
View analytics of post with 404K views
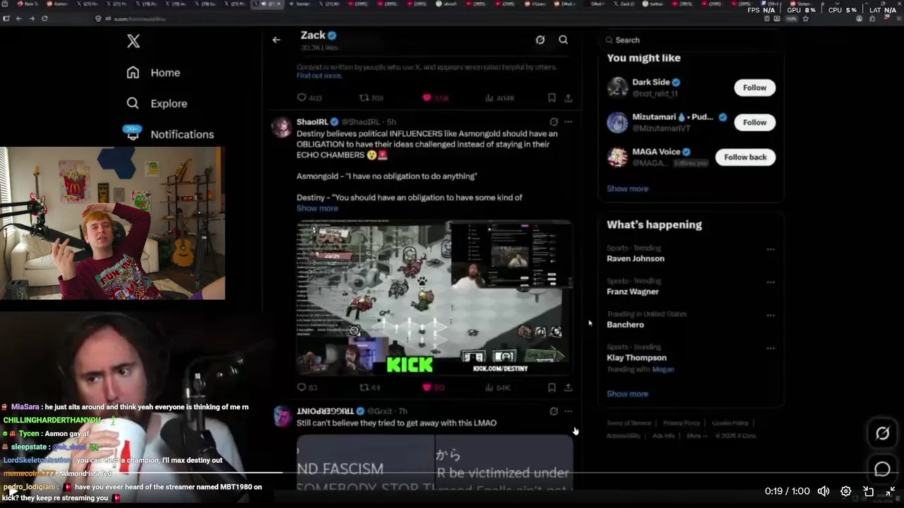(500, 98)
